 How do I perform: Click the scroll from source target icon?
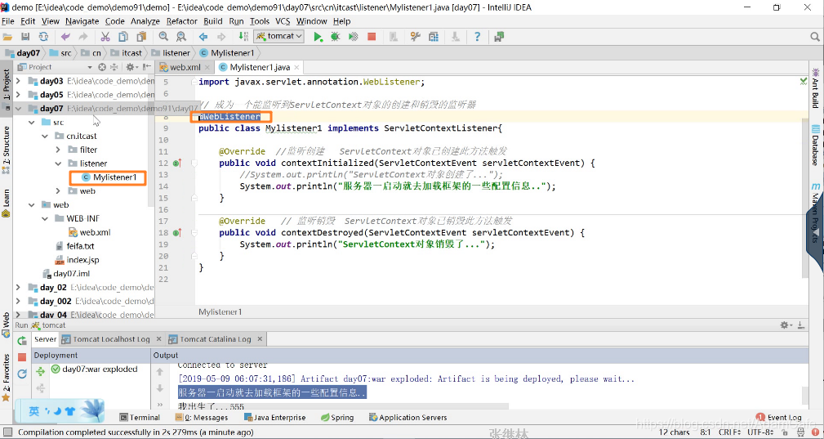102,67
